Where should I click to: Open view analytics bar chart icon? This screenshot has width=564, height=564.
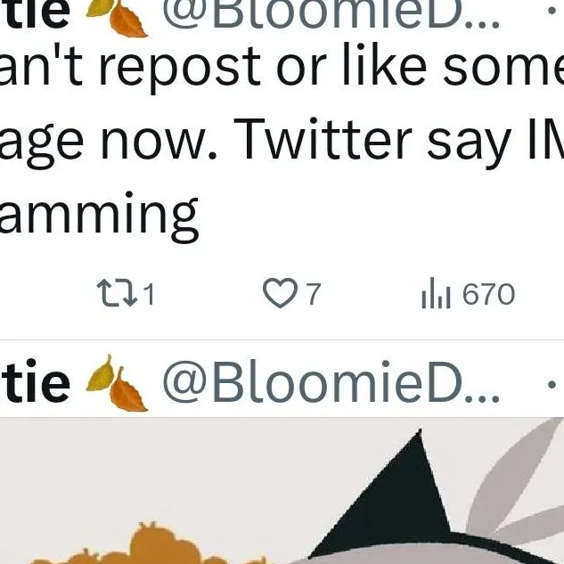pyautogui.click(x=436, y=293)
